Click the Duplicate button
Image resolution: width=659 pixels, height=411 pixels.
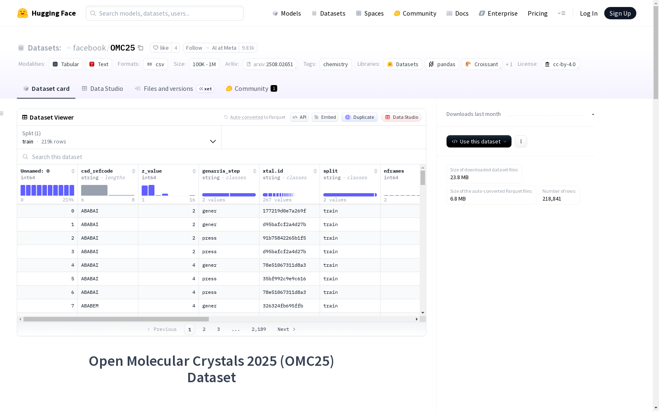click(360, 117)
